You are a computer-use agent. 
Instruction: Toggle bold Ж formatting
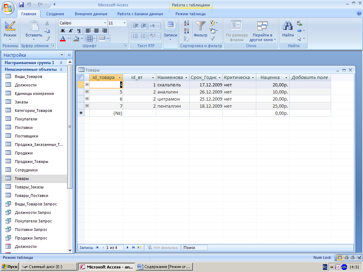point(63,31)
